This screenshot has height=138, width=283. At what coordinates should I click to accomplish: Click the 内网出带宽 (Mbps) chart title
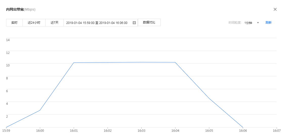coord(21,10)
